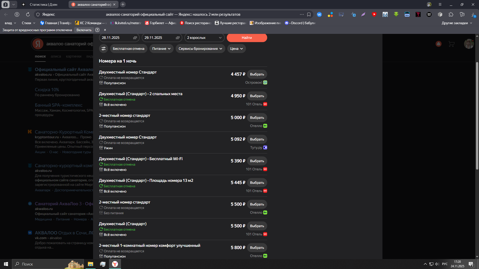Click the help question mark in protection bar
Screen dimensions: 479x269
(97, 30)
